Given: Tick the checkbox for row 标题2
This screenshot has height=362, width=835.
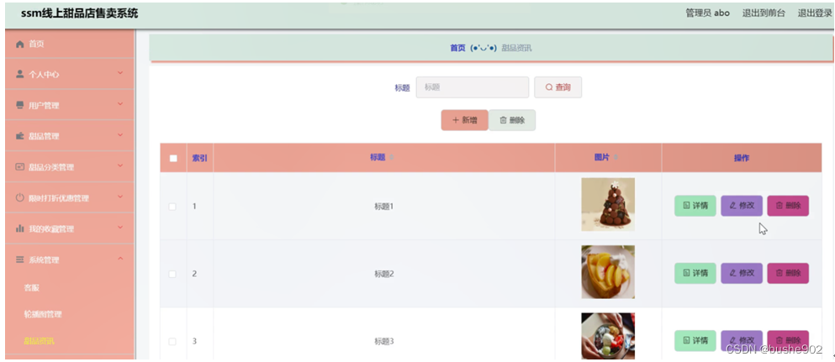Looking at the screenshot, I should pos(172,274).
